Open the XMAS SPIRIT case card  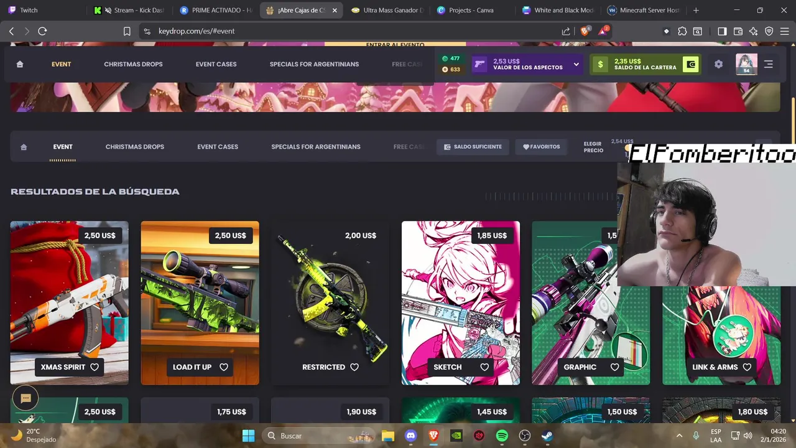click(x=70, y=303)
